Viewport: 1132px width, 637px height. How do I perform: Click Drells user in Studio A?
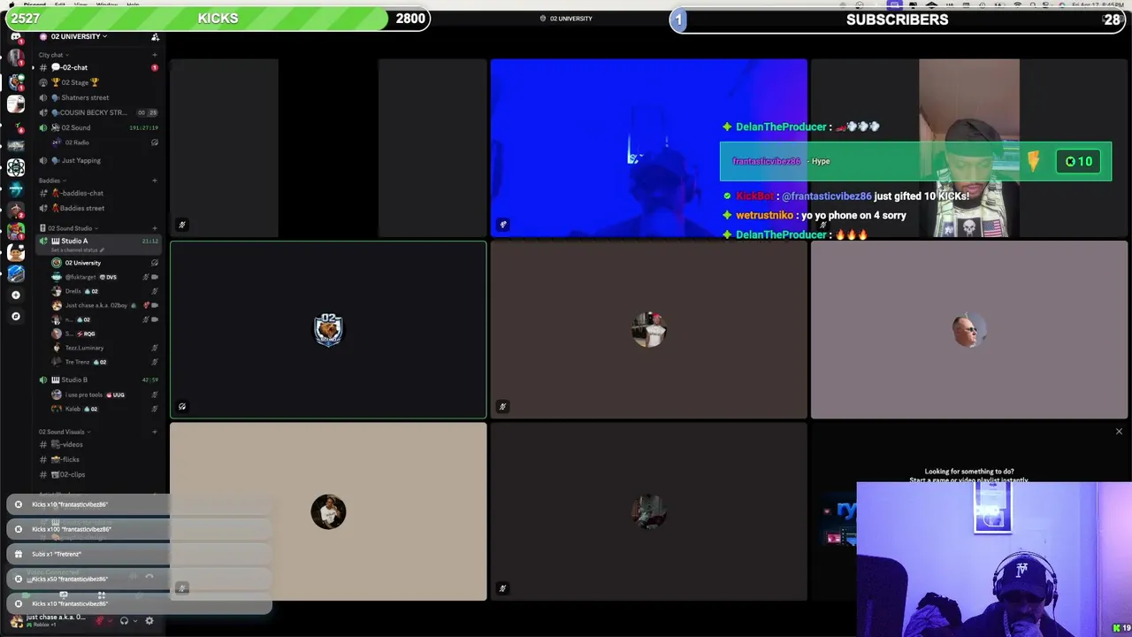click(103, 291)
